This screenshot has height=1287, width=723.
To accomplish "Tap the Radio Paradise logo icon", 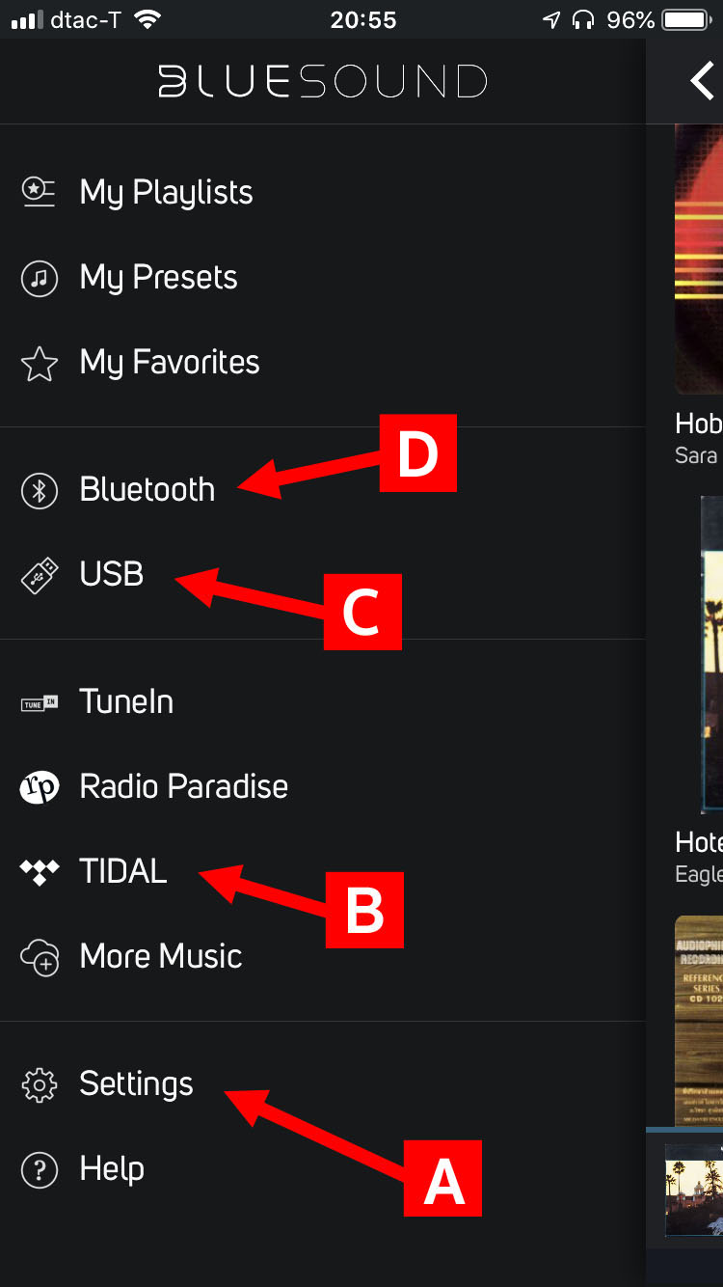I will pyautogui.click(x=40, y=787).
